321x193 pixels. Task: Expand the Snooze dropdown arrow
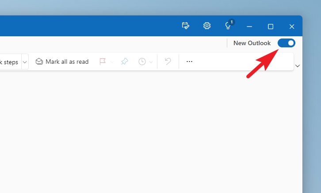pos(151,62)
